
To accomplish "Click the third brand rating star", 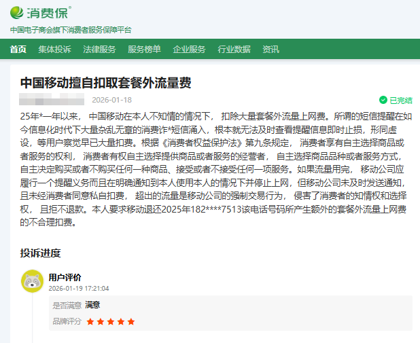I will [111, 321].
